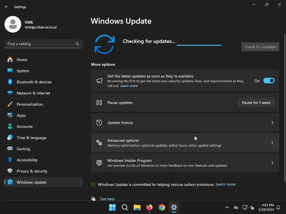Screen dimensions: 286x214
Task: Open taskbar Search magnifier
Action: coord(125,207)
